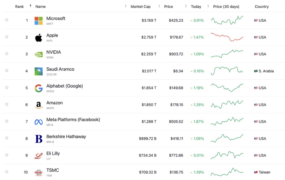
Task: Click the Alphabet Google logo icon
Action: tap(38, 88)
